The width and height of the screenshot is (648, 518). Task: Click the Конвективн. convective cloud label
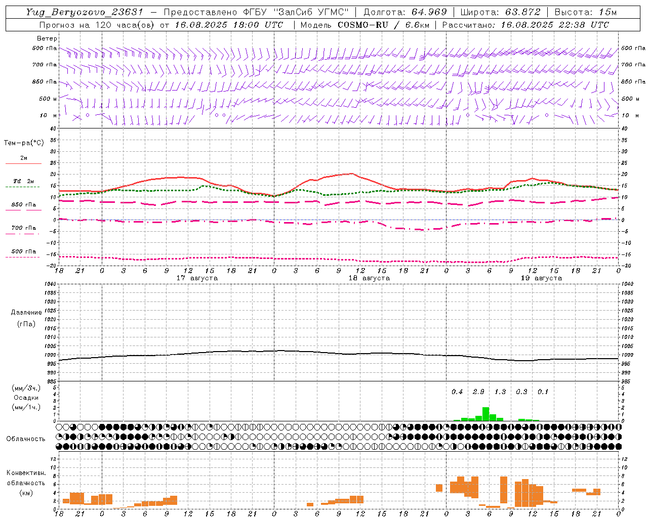(x=26, y=473)
